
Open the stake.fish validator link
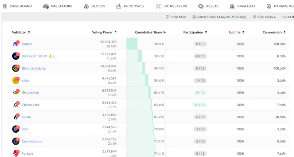[x=31, y=93]
